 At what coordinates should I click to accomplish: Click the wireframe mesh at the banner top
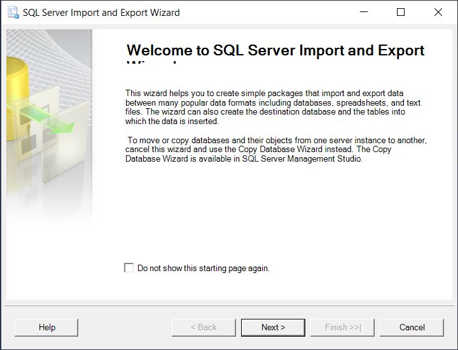[x=51, y=45]
